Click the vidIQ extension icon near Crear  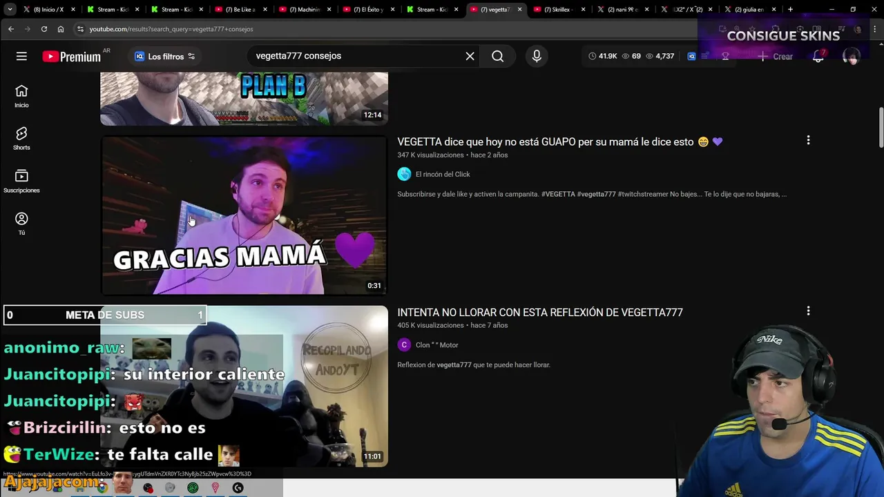pyautogui.click(x=691, y=56)
